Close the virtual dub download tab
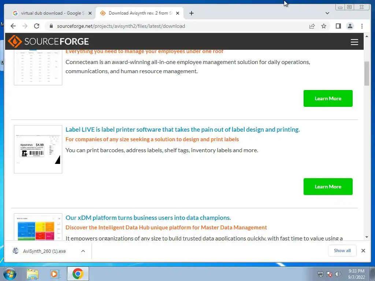 coord(90,13)
